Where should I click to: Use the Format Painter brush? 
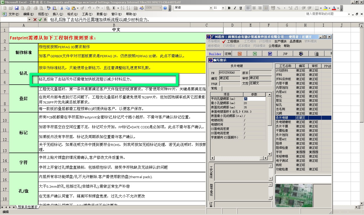pos(82,8)
